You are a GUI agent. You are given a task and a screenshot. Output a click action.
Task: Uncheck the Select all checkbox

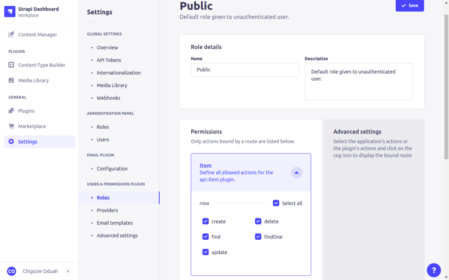(x=276, y=203)
